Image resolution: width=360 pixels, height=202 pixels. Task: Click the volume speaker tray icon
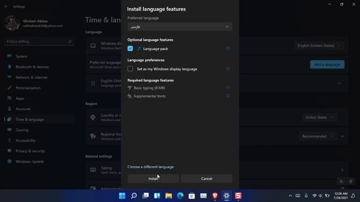click(321, 196)
